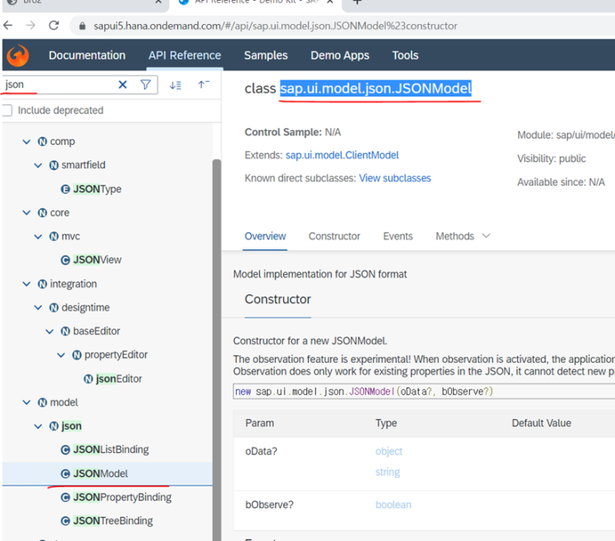Click the View subclasses link

point(395,178)
